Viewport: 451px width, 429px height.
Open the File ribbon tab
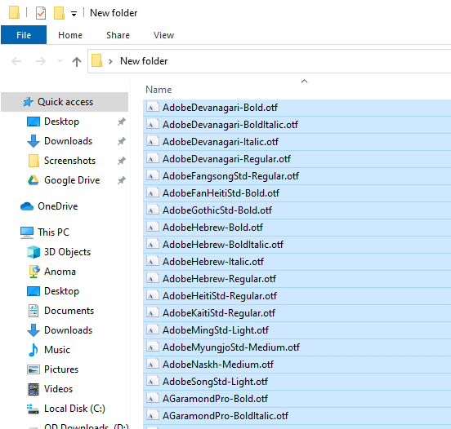point(24,35)
